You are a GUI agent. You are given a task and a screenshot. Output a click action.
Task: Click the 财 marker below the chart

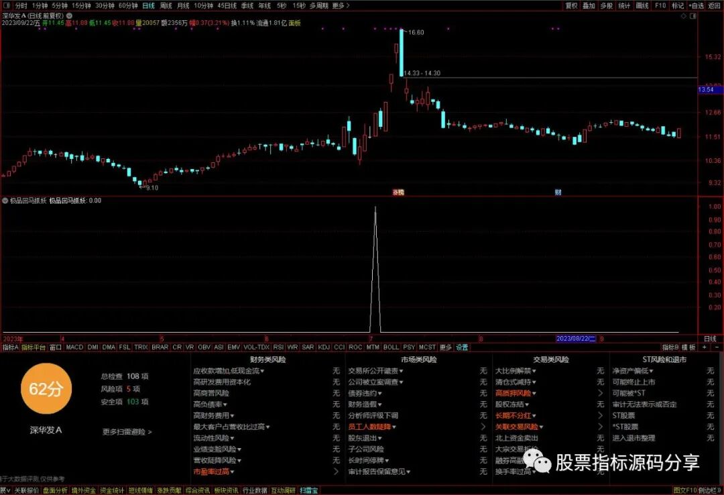click(x=558, y=192)
